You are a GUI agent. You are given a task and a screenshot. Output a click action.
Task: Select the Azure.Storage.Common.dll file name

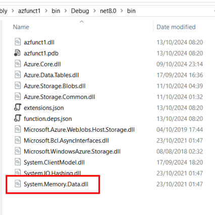(60, 97)
